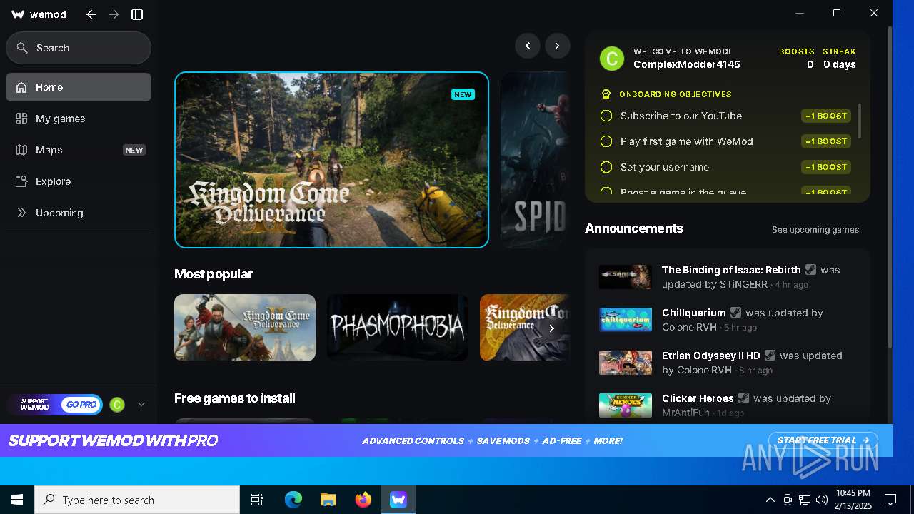Click Windows taskbar search box

click(137, 500)
